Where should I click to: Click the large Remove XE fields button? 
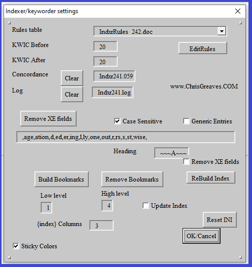(48, 118)
